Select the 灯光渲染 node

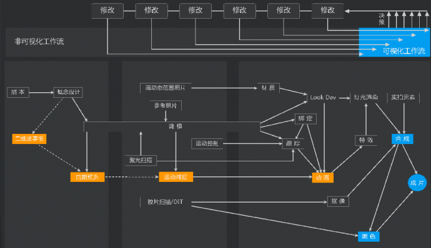pos(366,97)
